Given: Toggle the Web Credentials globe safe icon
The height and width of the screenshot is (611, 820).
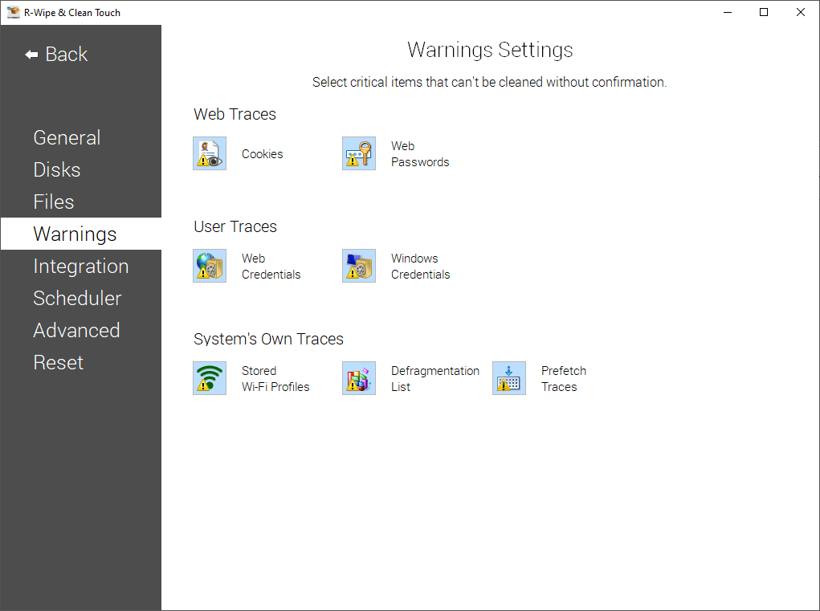Looking at the screenshot, I should coord(209,266).
